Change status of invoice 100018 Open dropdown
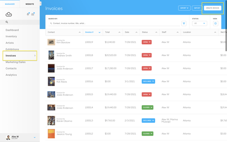 tap(146, 55)
